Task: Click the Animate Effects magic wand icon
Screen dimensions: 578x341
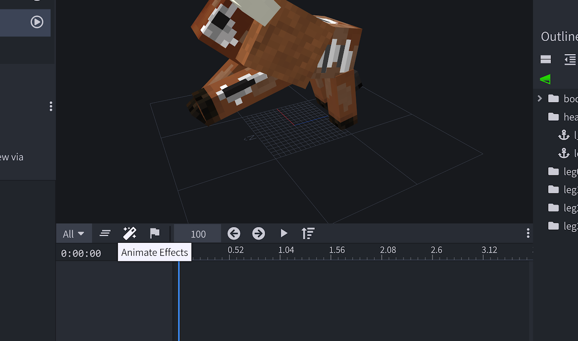Action: click(130, 233)
